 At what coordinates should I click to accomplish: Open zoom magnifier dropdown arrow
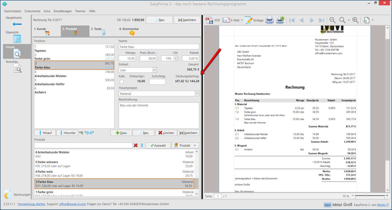349,20
